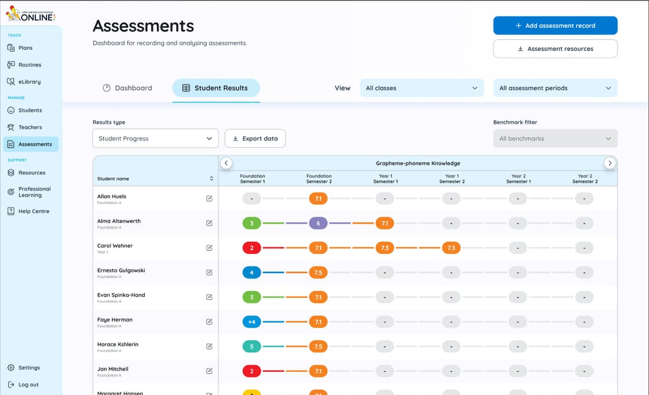
Task: Click the Routines sidebar icon
Action: [11, 65]
